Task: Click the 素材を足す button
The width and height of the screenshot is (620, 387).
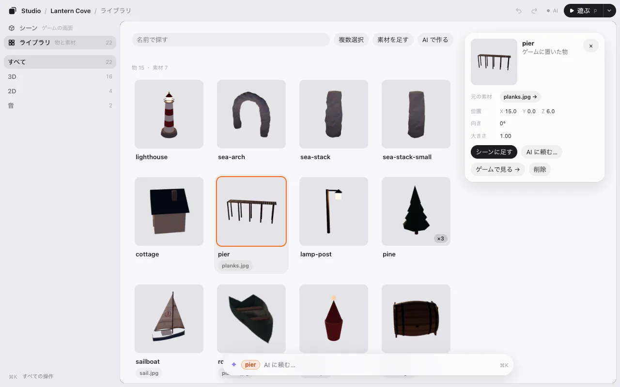Action: tap(393, 40)
